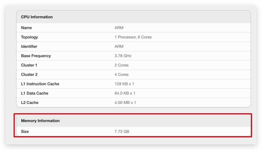262x150 pixels.
Task: Click the Cluster 1 label
Action: [29, 65]
